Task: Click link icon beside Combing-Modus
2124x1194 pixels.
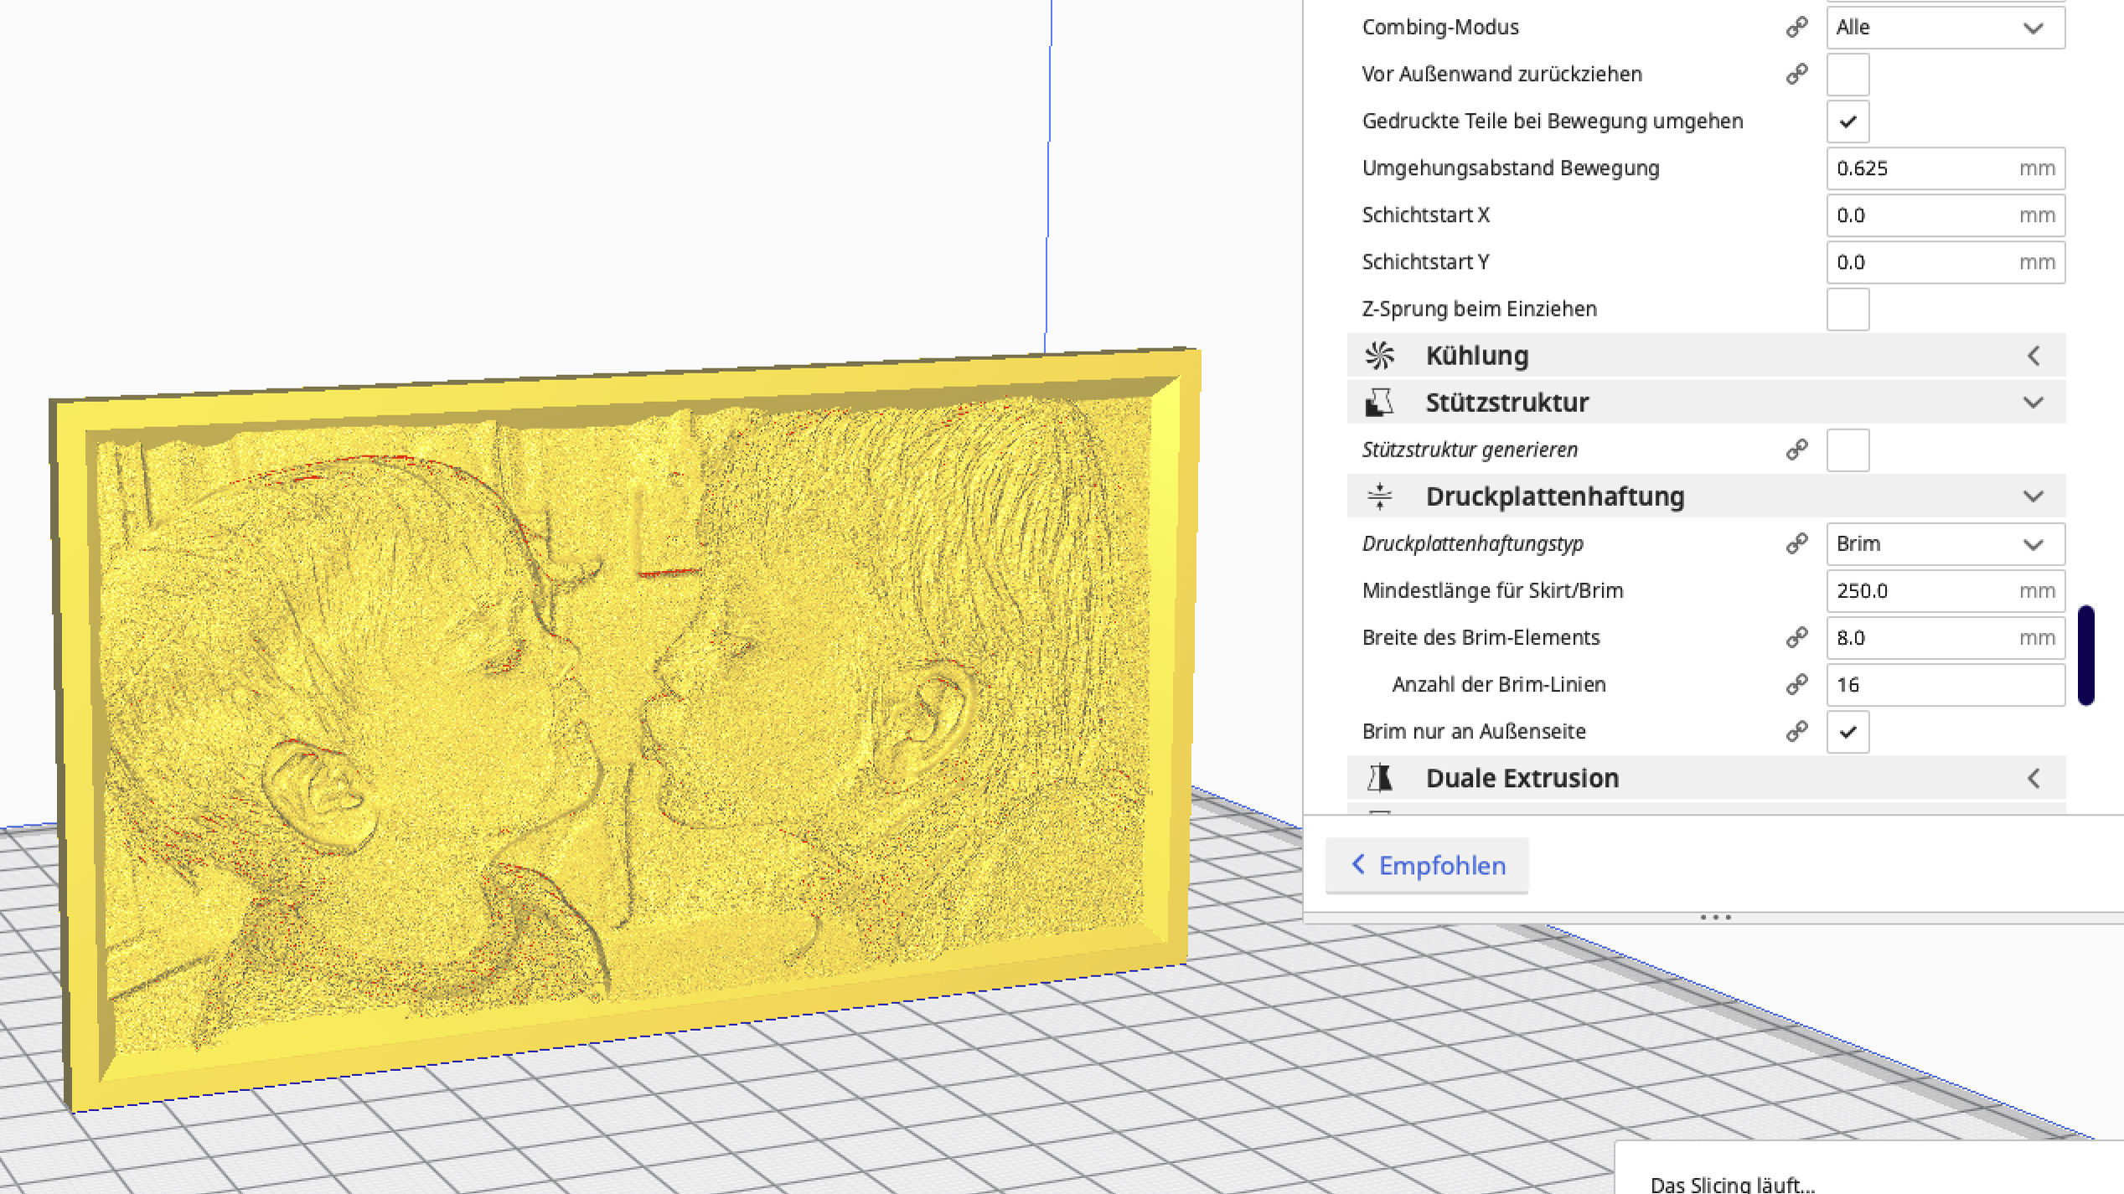Action: point(1796,27)
